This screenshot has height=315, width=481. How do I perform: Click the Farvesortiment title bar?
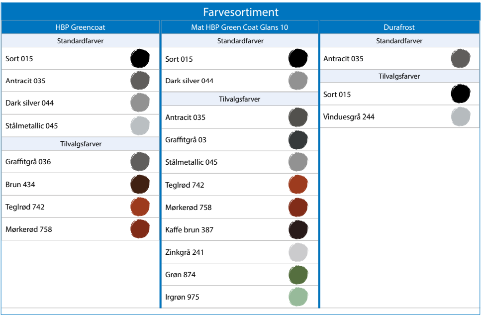241,11
